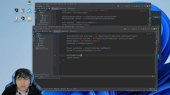Click socket.close() line in editor
This screenshot has width=170, height=95.
73,58
